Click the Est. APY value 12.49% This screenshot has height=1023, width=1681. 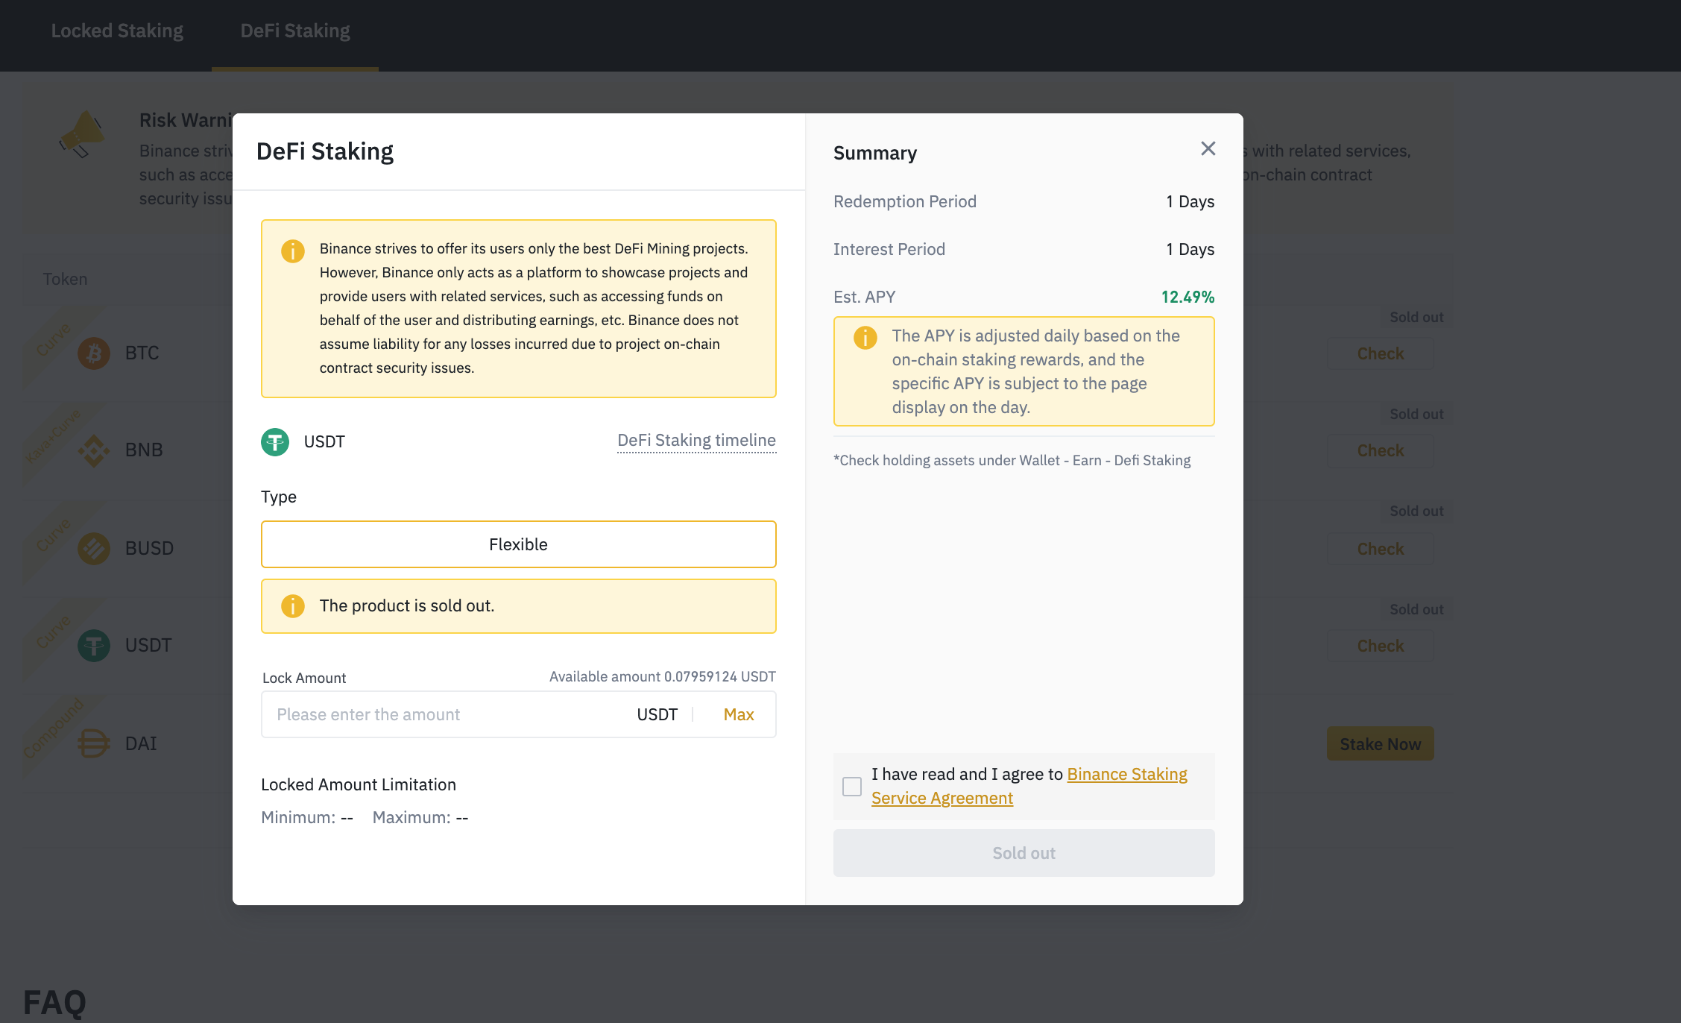pos(1188,297)
